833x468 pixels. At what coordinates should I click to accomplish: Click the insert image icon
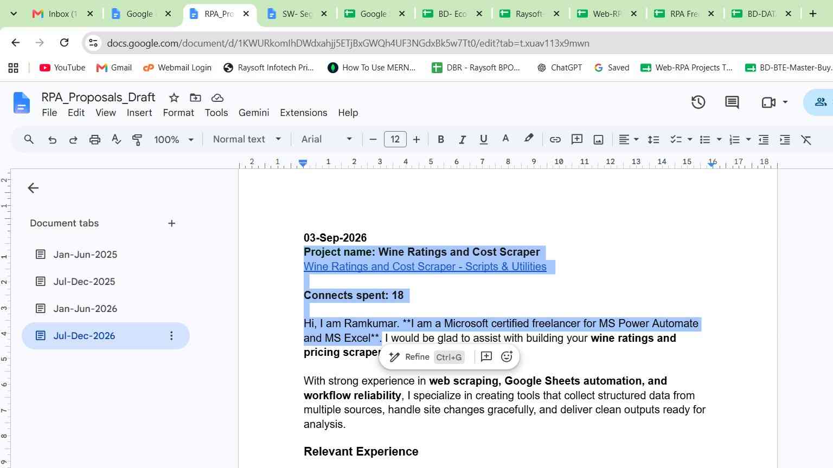tap(598, 139)
